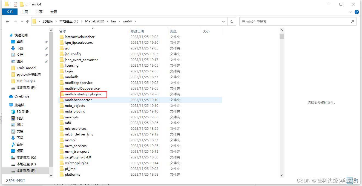Screen dimensions: 362x186
Task: Open the 文件 menu tab
Action: (x=10, y=12)
